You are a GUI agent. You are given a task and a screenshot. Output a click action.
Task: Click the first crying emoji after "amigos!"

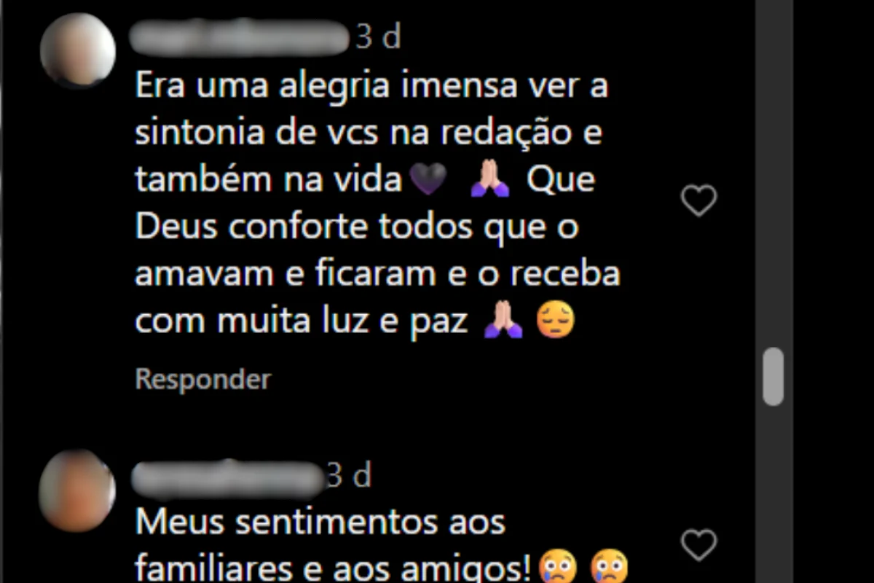(x=557, y=568)
